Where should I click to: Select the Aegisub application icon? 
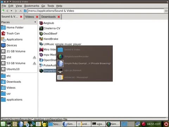[41, 23]
